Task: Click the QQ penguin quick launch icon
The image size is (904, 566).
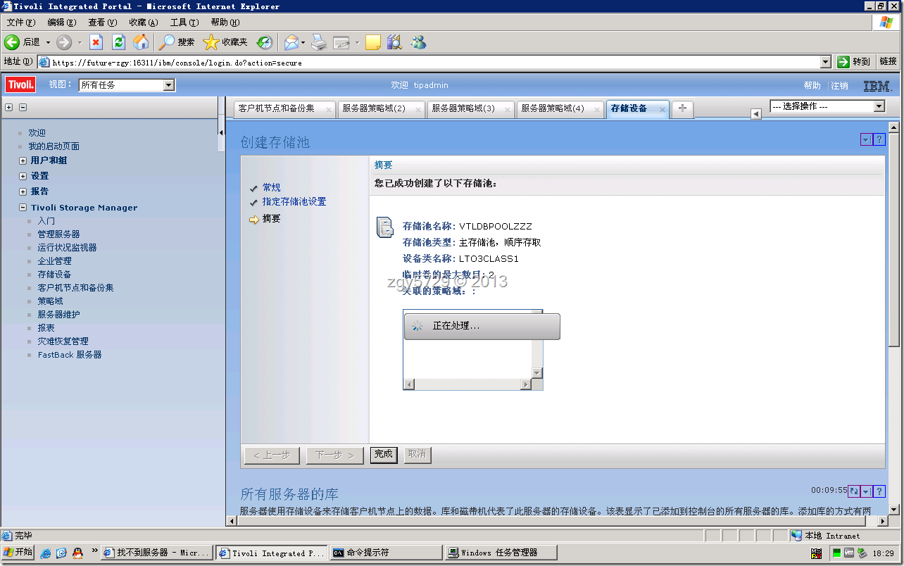Action: [x=78, y=553]
